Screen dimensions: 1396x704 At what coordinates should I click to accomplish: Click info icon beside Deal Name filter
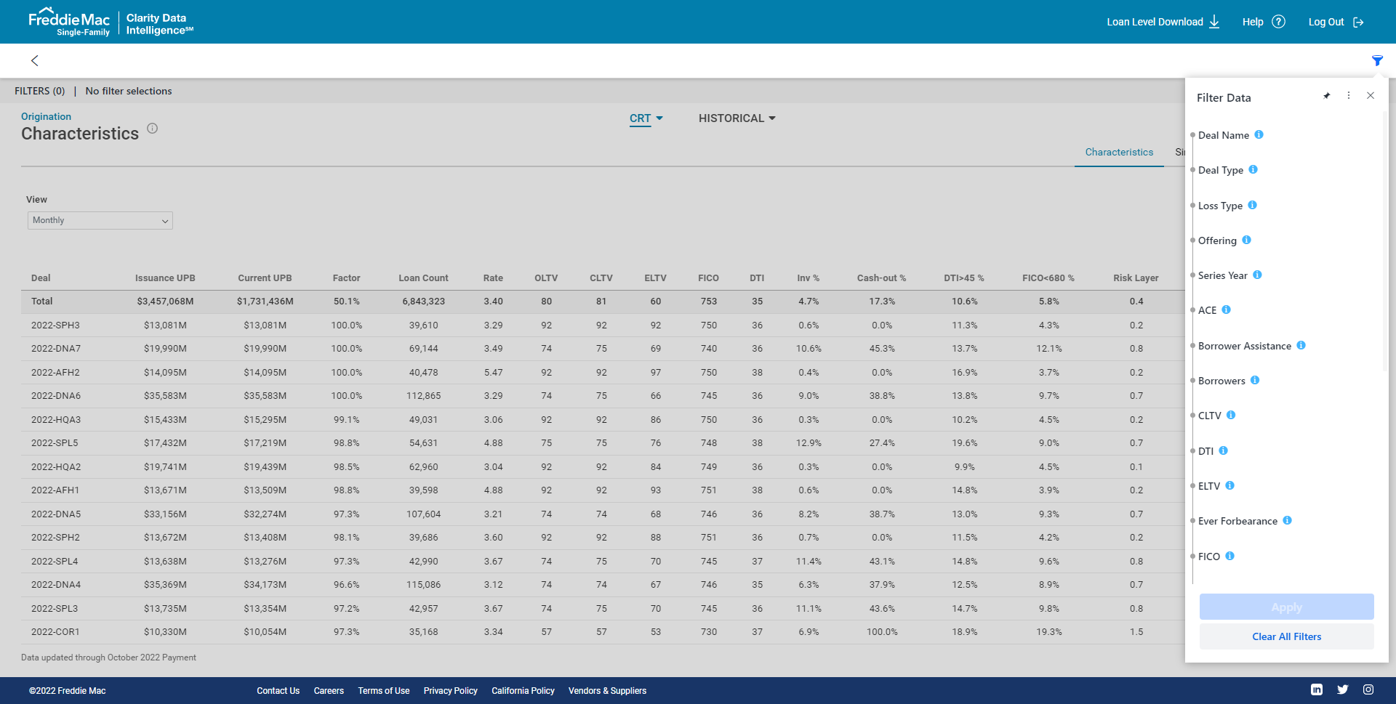pyautogui.click(x=1259, y=134)
